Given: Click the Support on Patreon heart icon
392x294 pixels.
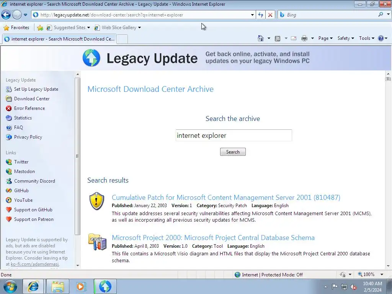Looking at the screenshot, I should tap(9, 219).
